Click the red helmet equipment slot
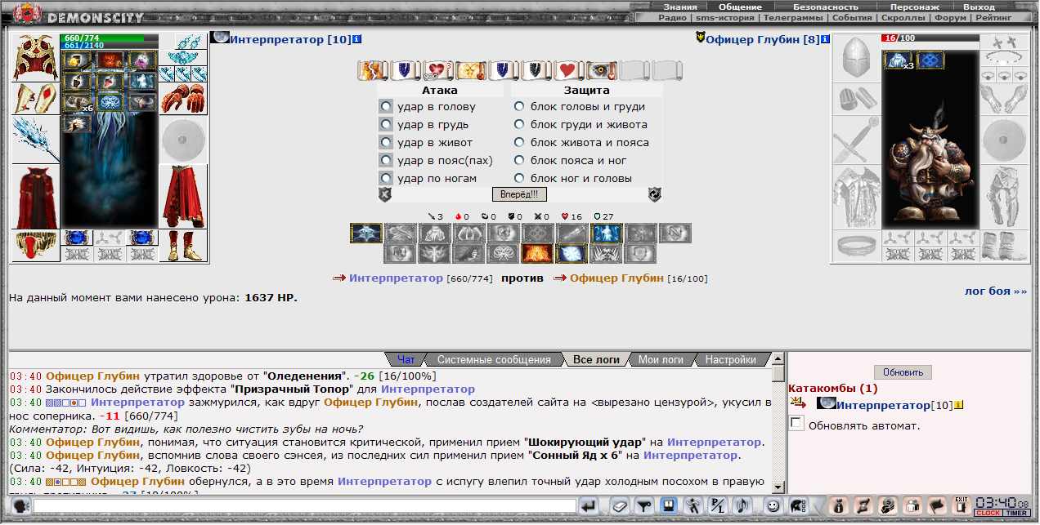1040x525 pixels. (36, 57)
